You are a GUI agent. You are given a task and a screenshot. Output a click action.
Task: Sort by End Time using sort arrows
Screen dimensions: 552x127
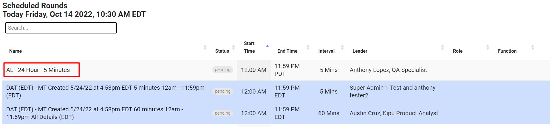click(308, 47)
